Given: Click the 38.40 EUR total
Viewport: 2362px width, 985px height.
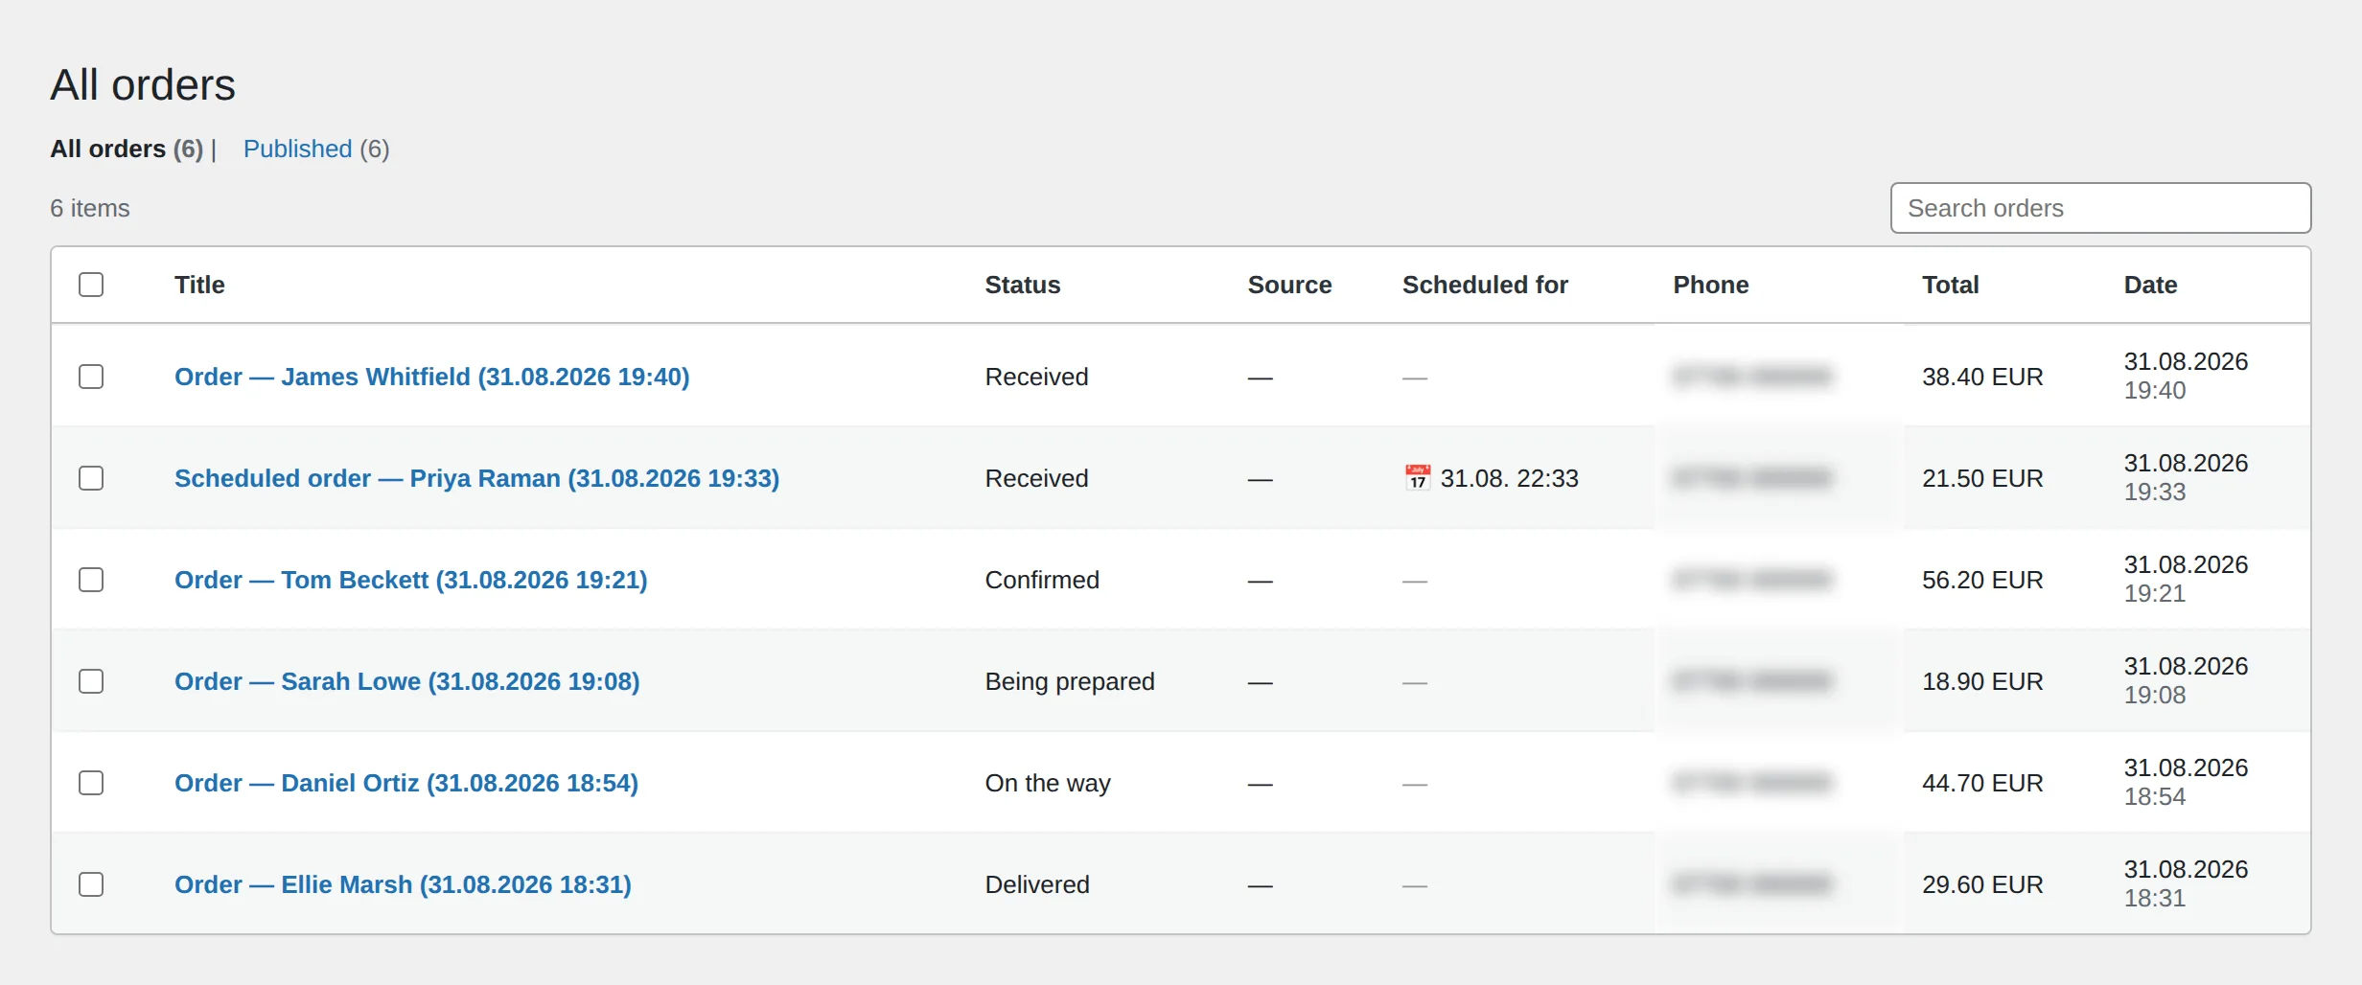Looking at the screenshot, I should click(x=1982, y=377).
